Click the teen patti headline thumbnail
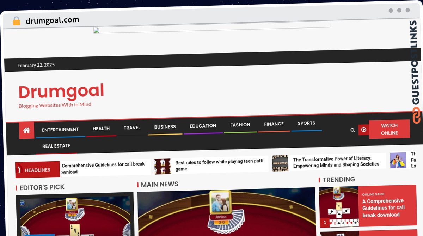Image resolution: width=423 pixels, height=236 pixels. pyautogui.click(x=163, y=166)
